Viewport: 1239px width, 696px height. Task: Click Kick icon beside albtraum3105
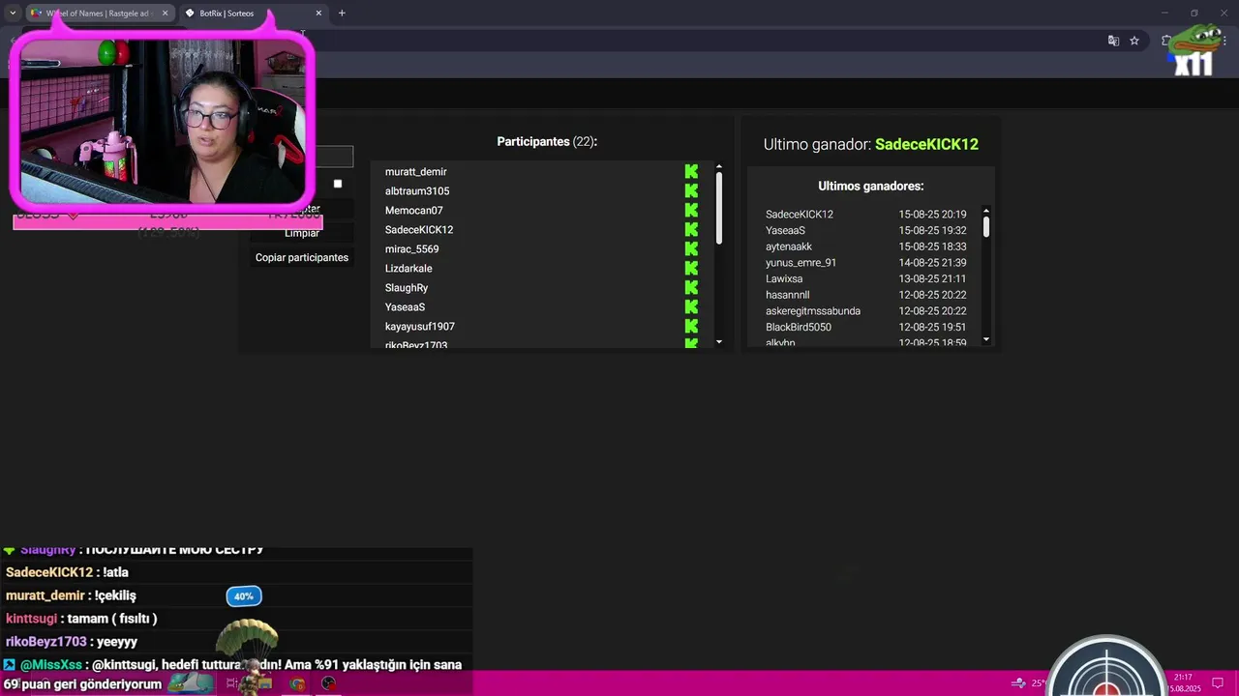point(691,190)
